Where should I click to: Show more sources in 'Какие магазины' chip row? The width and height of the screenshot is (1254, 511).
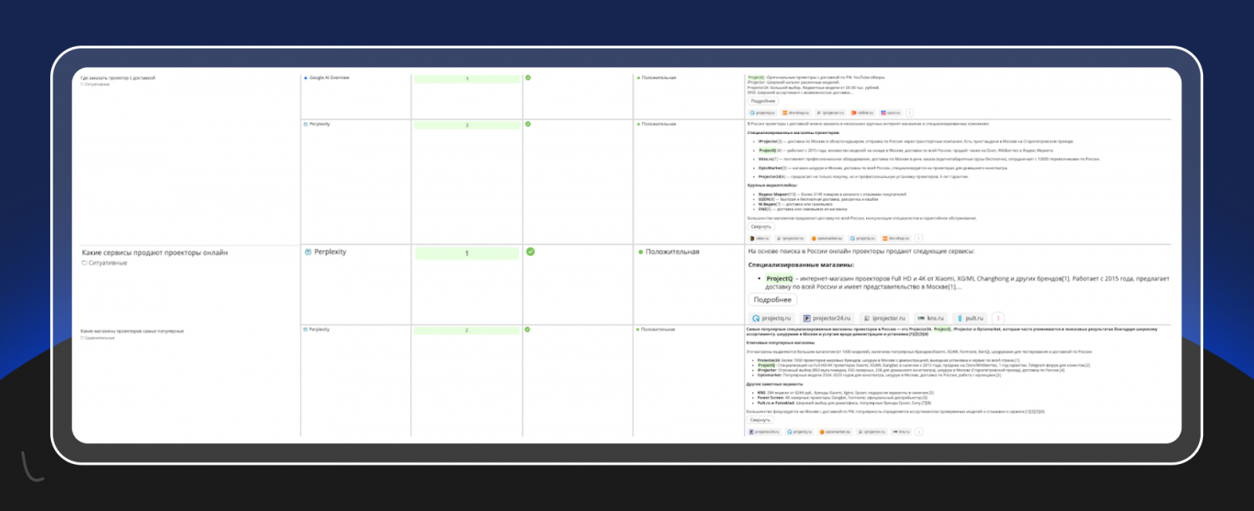pyautogui.click(x=919, y=432)
